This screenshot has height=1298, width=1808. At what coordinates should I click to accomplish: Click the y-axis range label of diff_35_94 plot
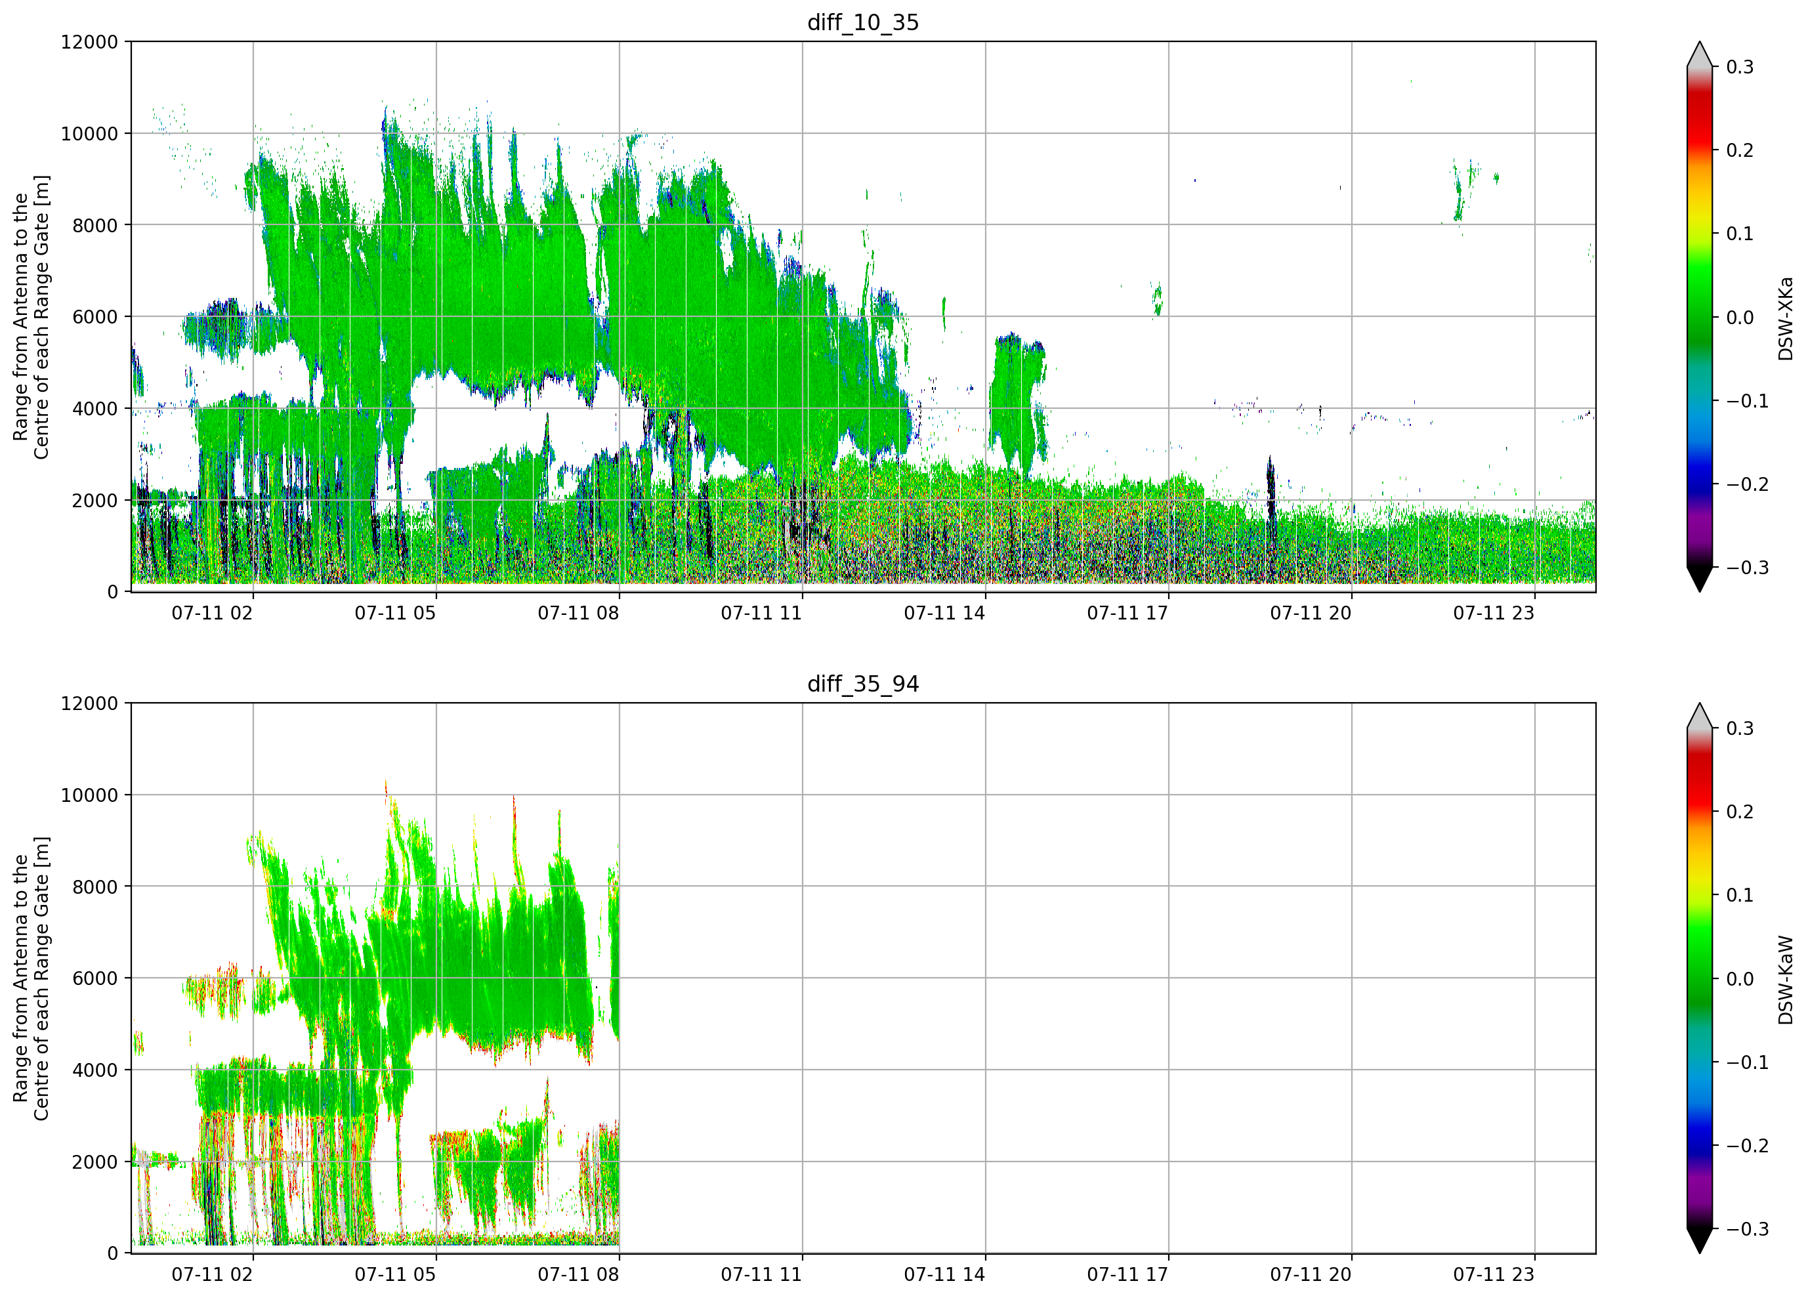pyautogui.click(x=31, y=978)
